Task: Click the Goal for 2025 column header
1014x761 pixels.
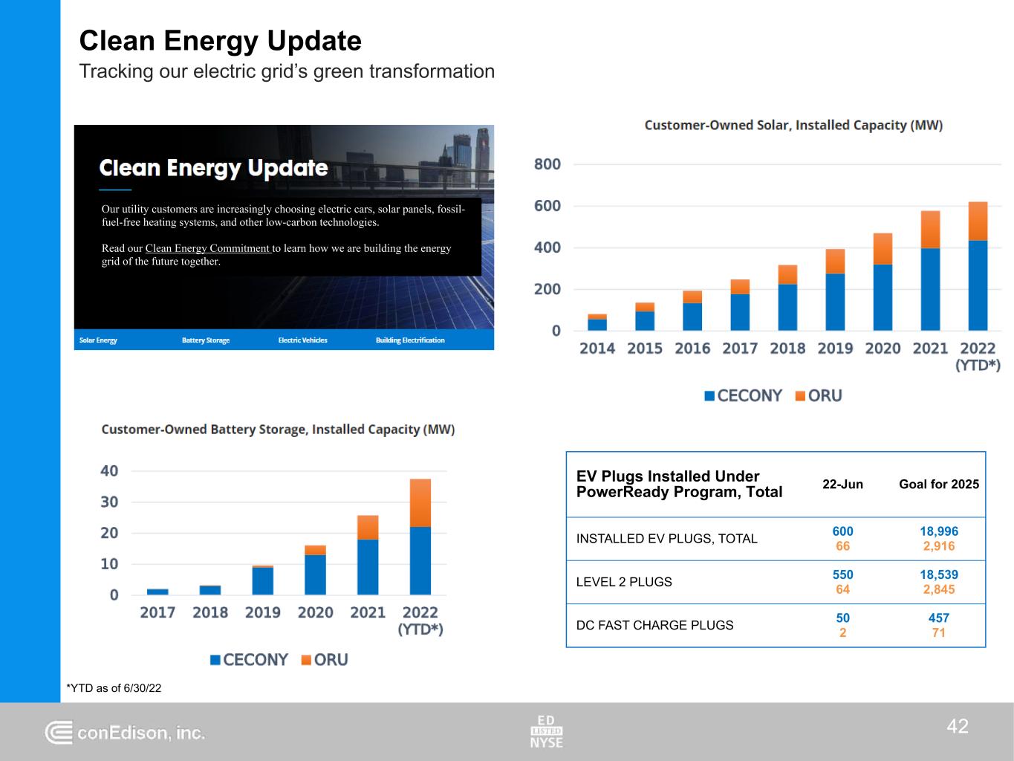Action: pyautogui.click(x=938, y=485)
